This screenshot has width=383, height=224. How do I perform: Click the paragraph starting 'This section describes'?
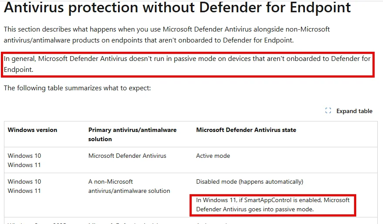[x=167, y=35]
